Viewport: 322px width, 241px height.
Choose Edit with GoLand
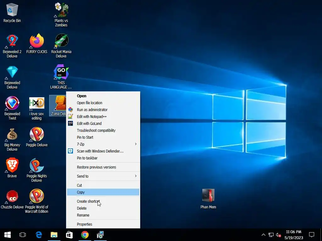tap(103, 124)
